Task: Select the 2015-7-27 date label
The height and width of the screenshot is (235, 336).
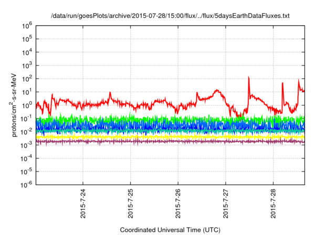Action: [x=226, y=204]
